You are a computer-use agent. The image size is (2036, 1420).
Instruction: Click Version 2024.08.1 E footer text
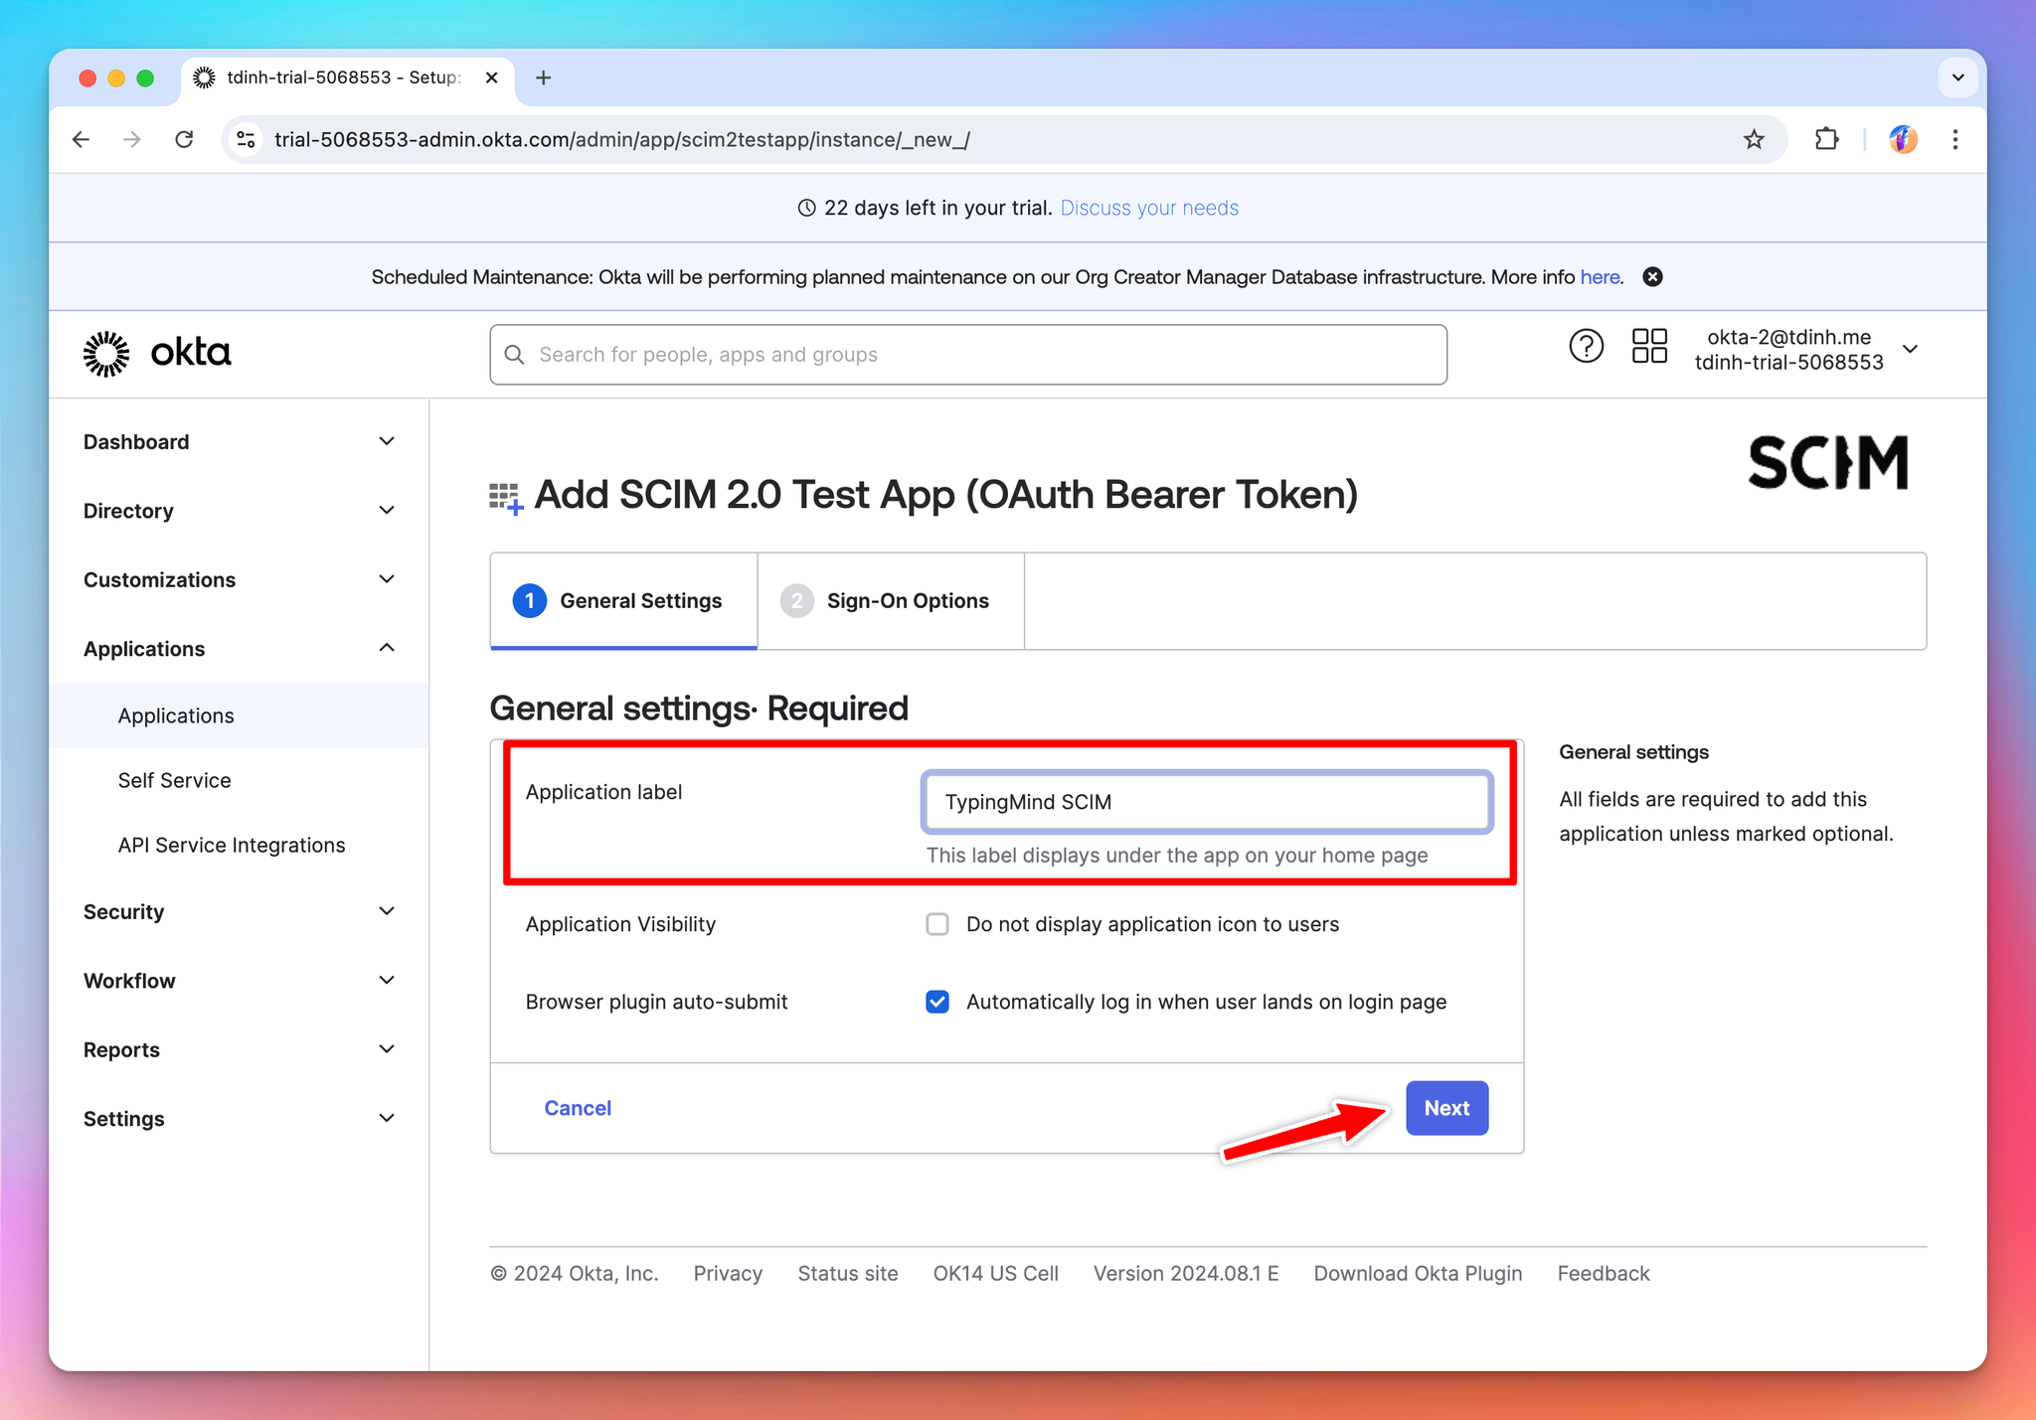[1186, 1274]
